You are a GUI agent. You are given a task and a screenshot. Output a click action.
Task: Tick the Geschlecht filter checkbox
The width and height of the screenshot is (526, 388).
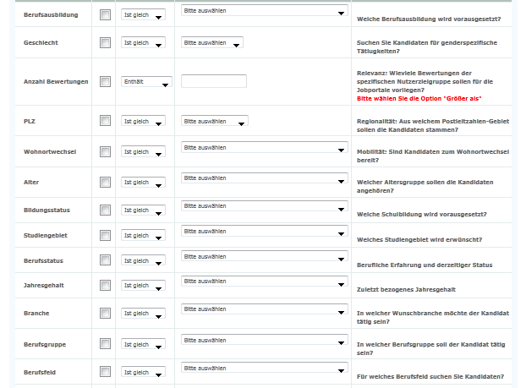coord(105,42)
